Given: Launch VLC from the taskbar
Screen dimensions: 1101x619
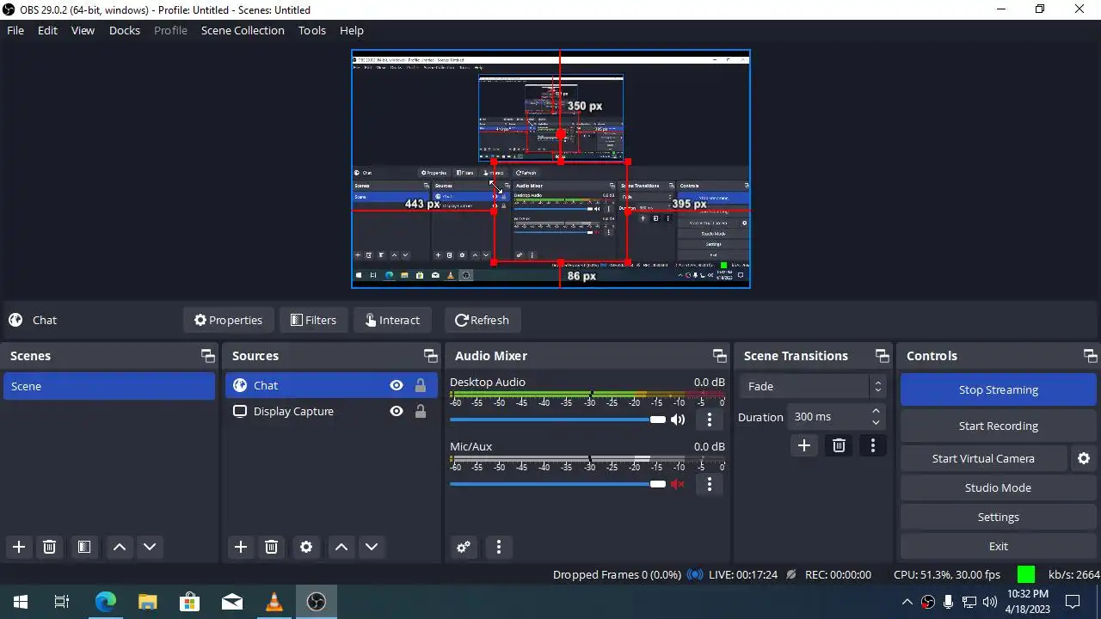Looking at the screenshot, I should (x=274, y=602).
